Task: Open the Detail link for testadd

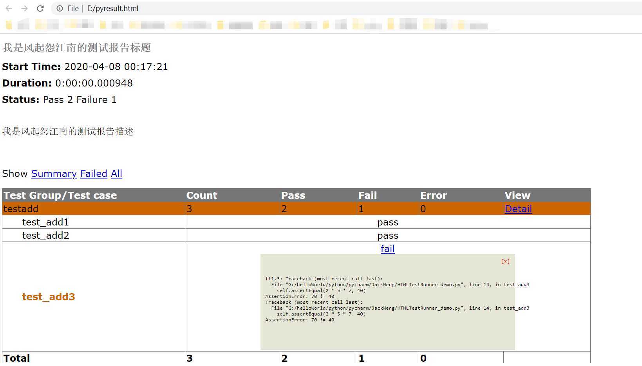Action: tap(518, 209)
